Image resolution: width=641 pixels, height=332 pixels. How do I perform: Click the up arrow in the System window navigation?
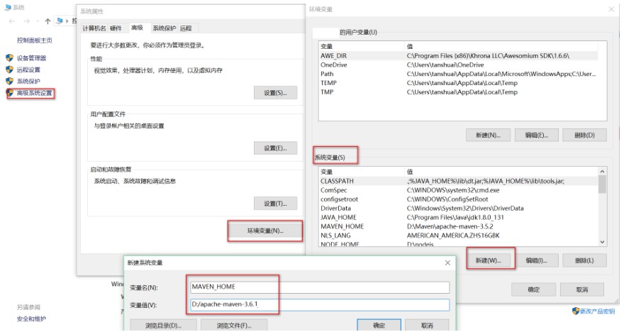tap(48, 21)
